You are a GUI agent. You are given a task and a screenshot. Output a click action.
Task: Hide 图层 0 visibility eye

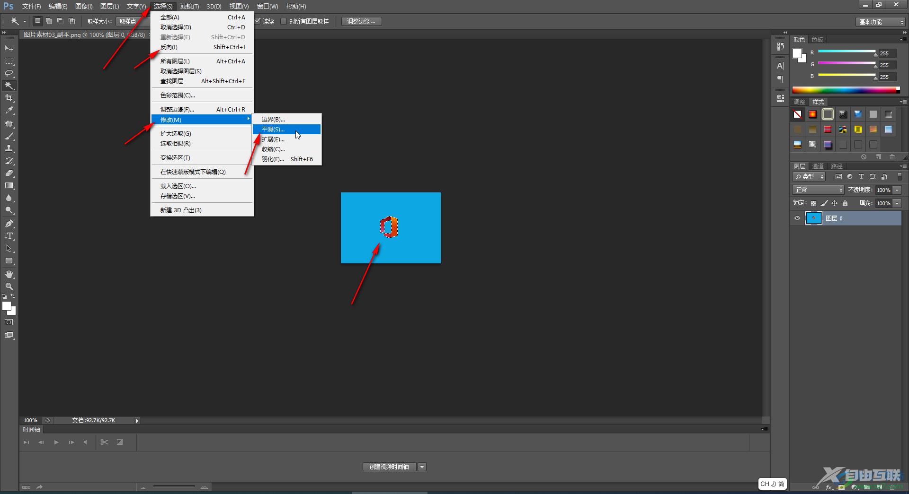coord(797,218)
